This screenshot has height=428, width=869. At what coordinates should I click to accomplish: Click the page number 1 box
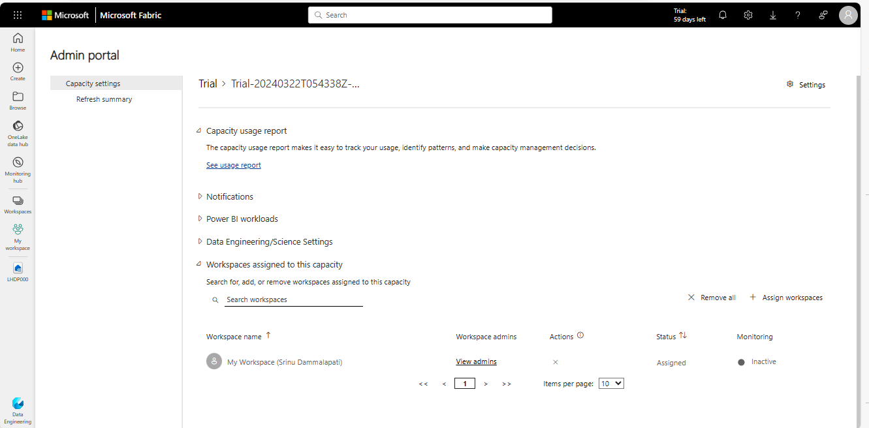[x=465, y=384]
